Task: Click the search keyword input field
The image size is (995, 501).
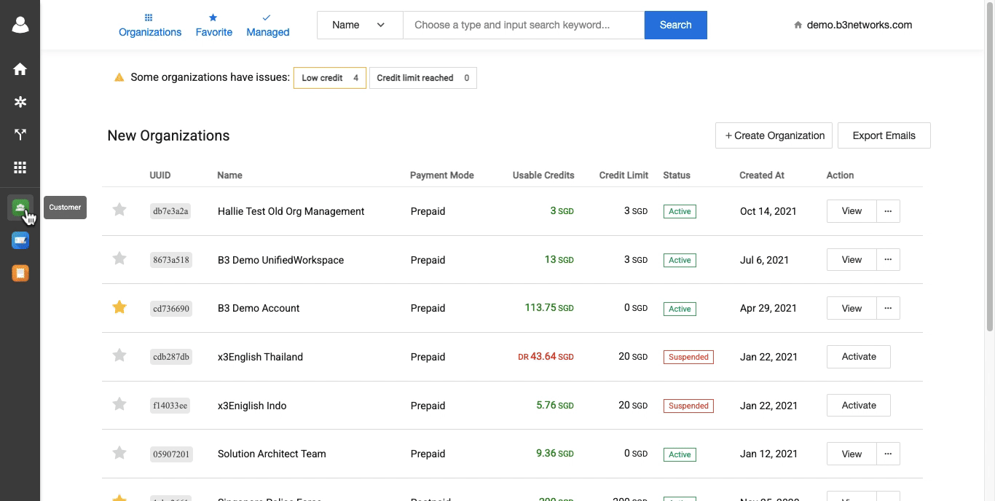Action: point(523,25)
